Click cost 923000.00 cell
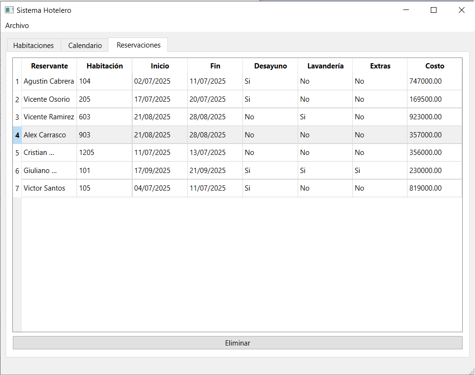The width and height of the screenshot is (475, 375). tap(435, 117)
